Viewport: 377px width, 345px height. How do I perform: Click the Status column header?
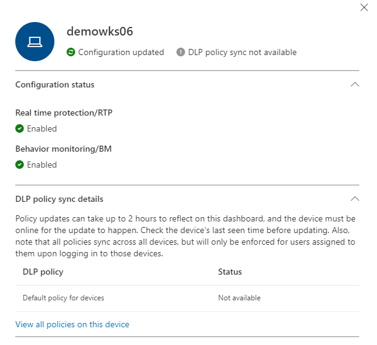pos(230,272)
